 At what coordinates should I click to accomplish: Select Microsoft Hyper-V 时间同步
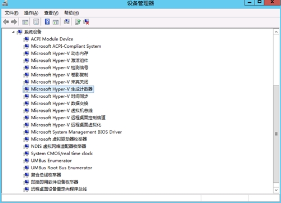point(60,96)
